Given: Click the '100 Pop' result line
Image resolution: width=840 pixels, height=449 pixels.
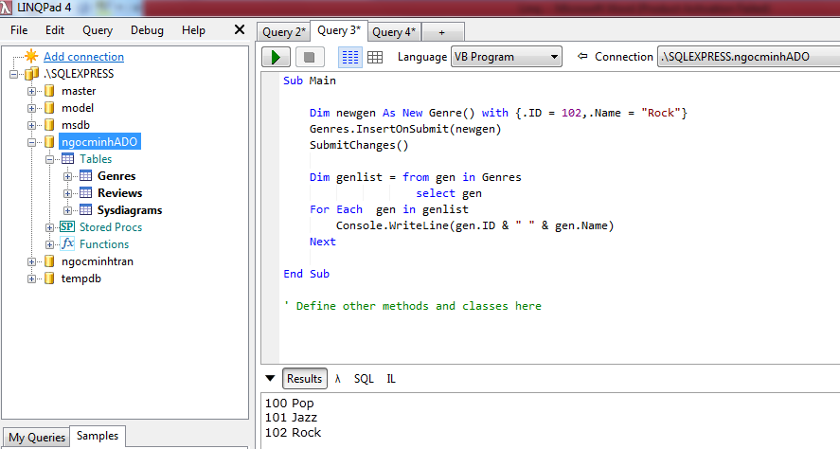Looking at the screenshot, I should (289, 403).
